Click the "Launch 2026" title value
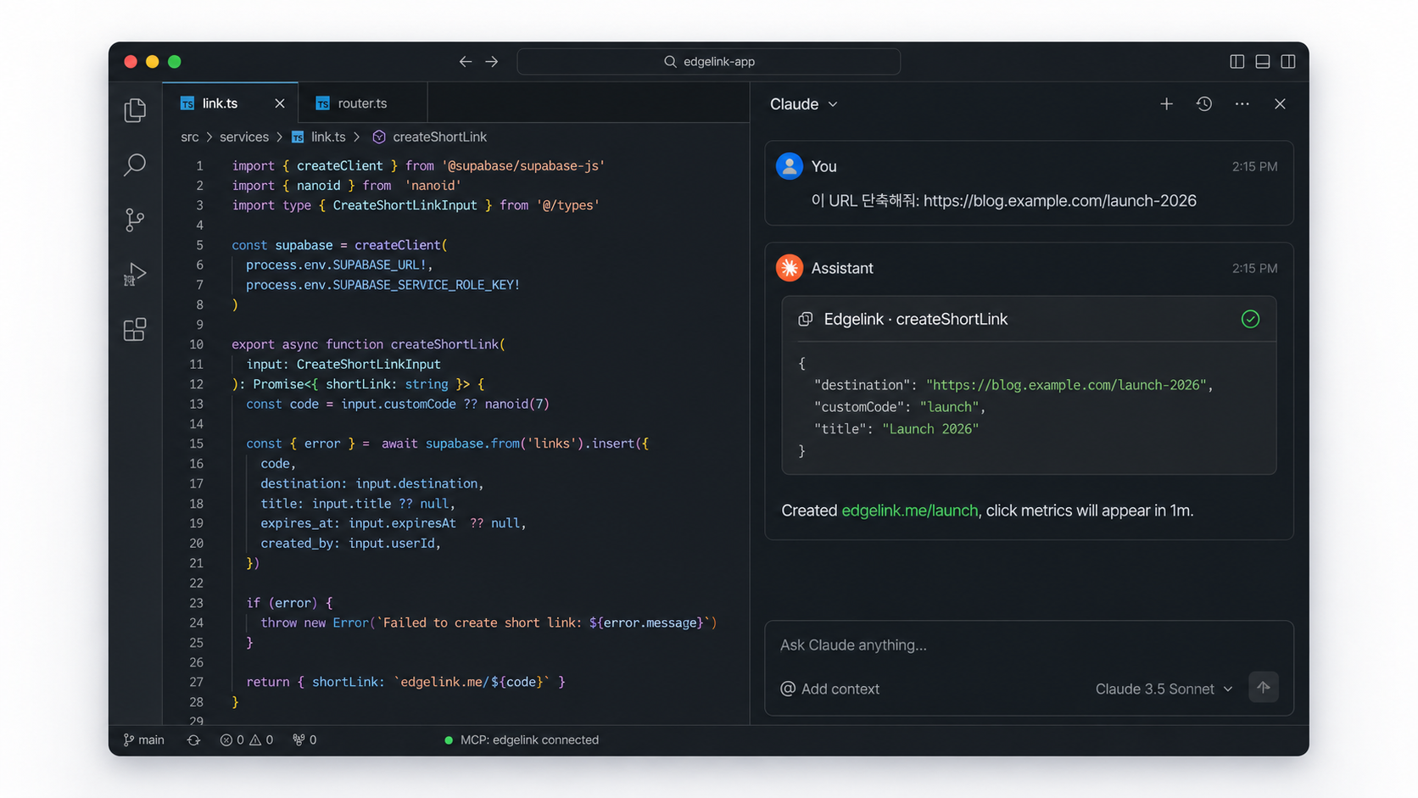This screenshot has width=1418, height=798. (930, 429)
